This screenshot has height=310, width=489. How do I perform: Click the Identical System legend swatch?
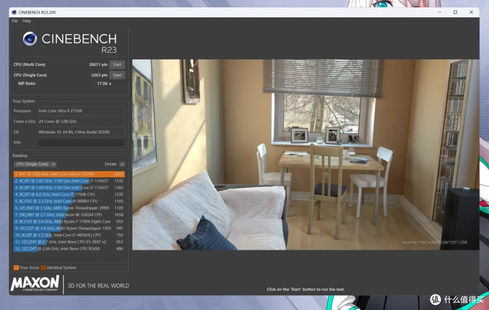pos(43,267)
